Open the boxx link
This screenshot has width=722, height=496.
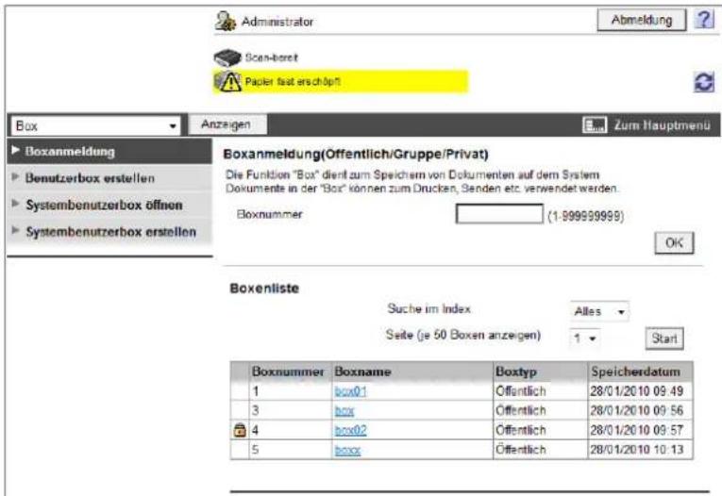tap(347, 450)
